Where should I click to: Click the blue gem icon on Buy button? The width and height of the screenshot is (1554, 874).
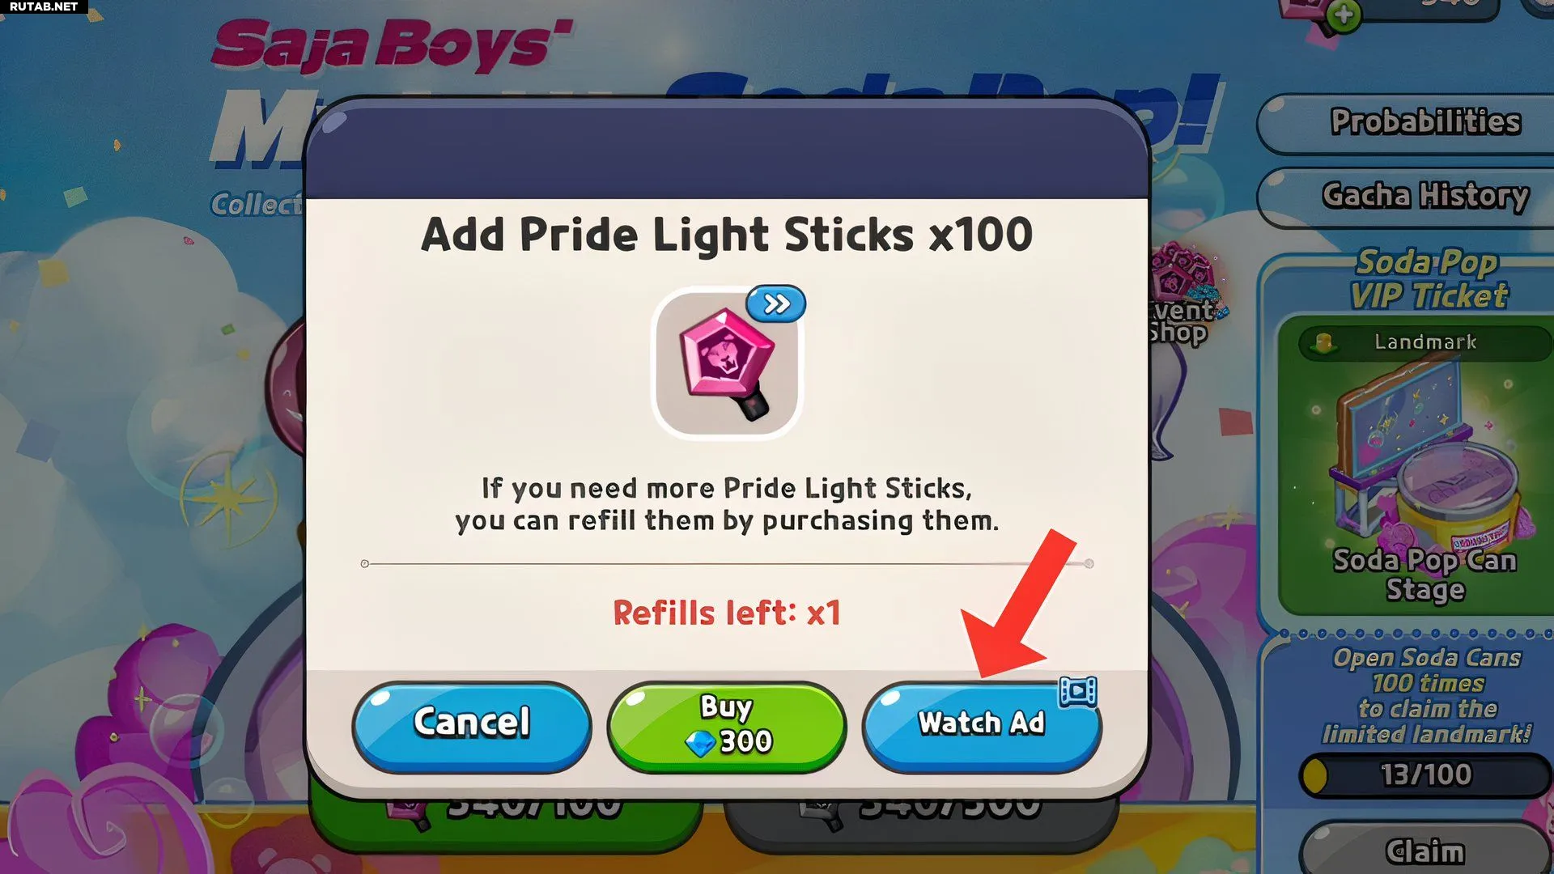click(x=700, y=742)
